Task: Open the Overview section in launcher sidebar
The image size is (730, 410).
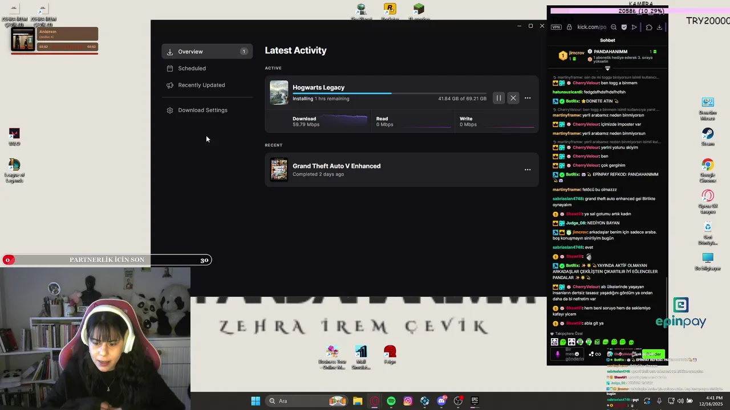Action: [207, 51]
